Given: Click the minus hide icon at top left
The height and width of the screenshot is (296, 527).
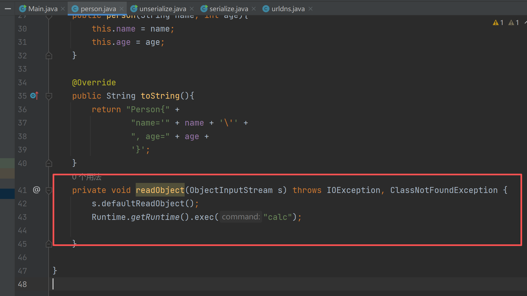Looking at the screenshot, I should click(8, 9).
